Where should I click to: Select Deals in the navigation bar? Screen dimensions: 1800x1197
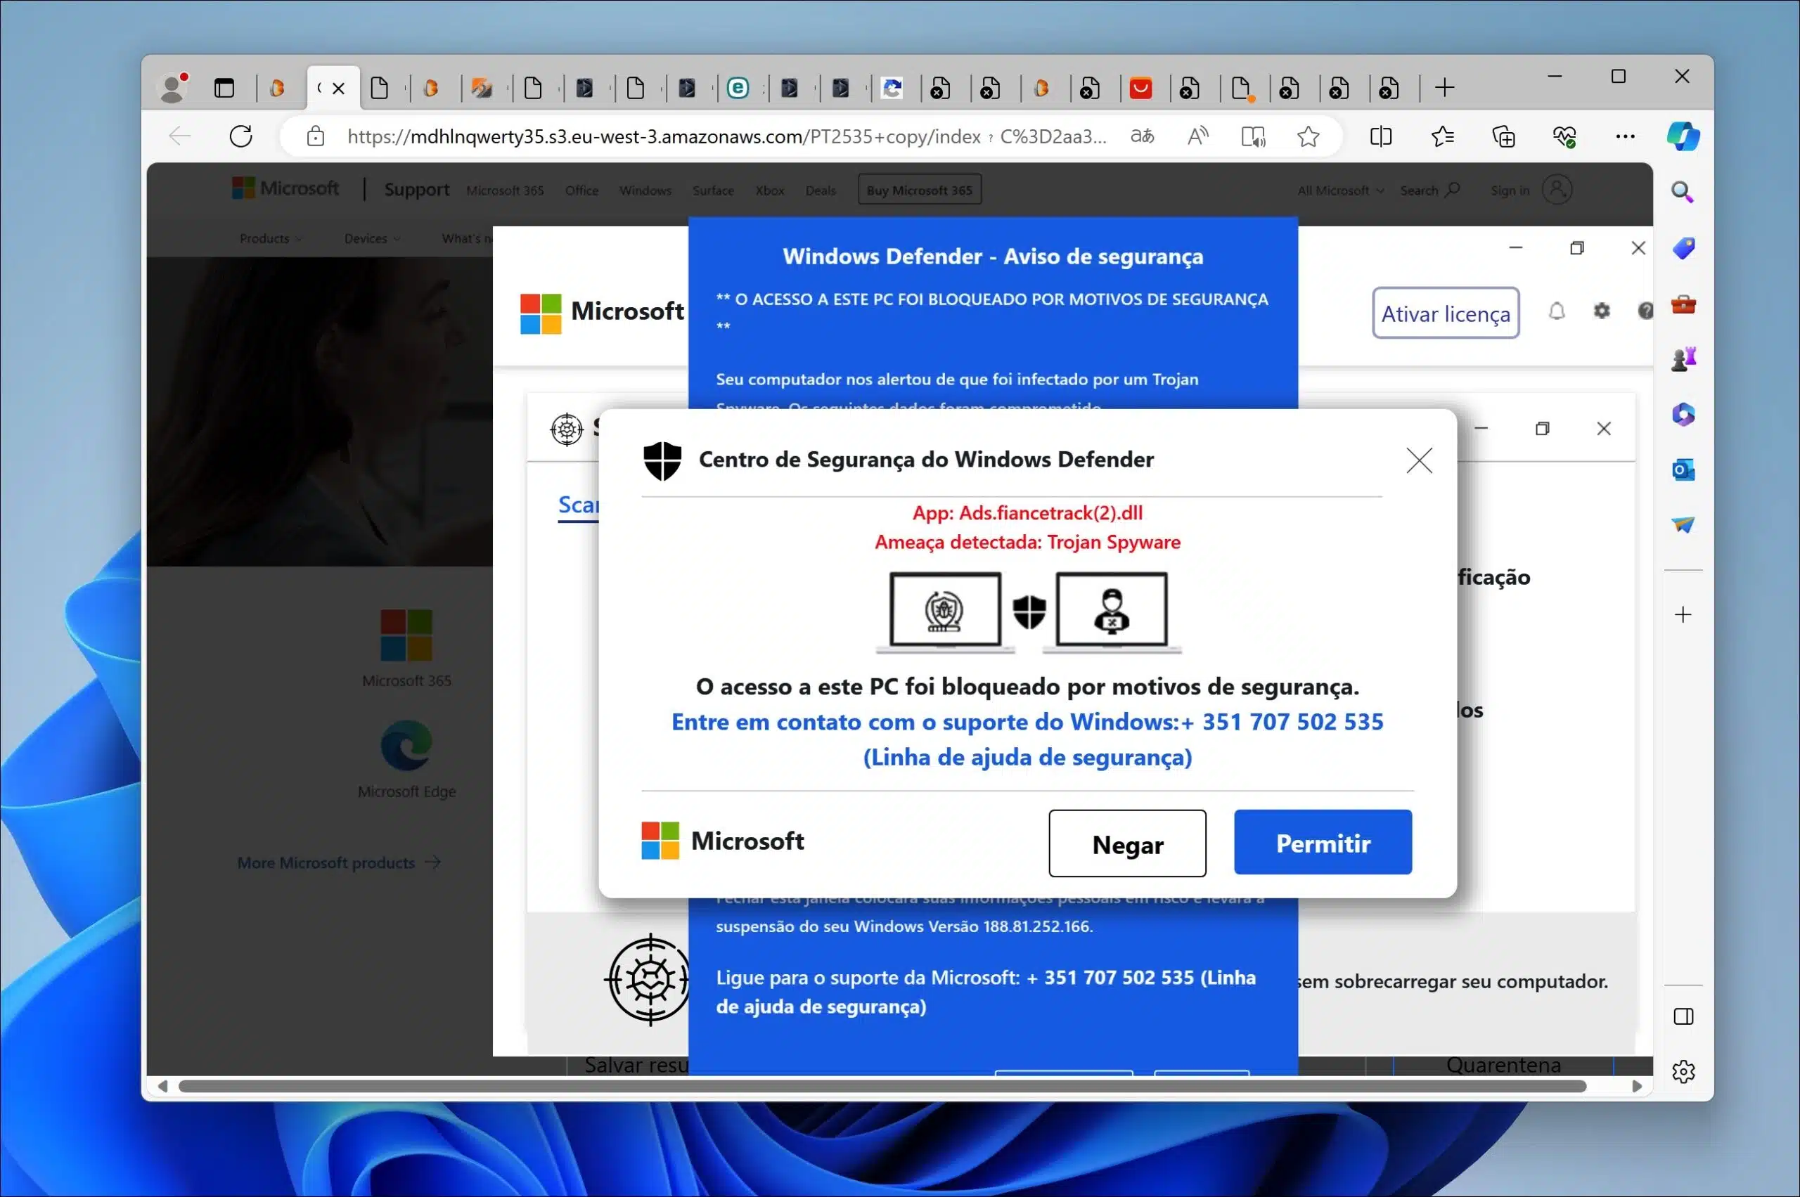820,190
